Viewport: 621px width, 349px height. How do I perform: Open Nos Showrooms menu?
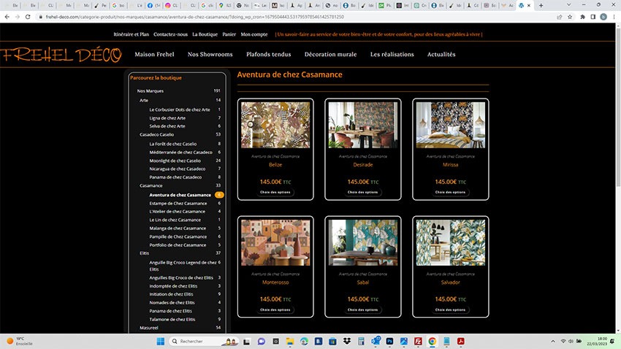coord(210,55)
